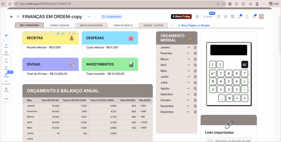
Task: Open Fevereiro page icon in Orçamento Mensal
Action: 195,53
